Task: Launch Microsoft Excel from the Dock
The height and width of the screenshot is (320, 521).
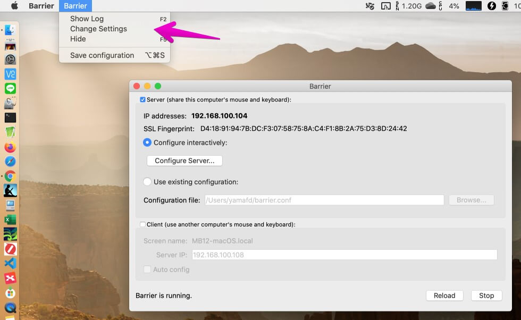Action: (10, 220)
